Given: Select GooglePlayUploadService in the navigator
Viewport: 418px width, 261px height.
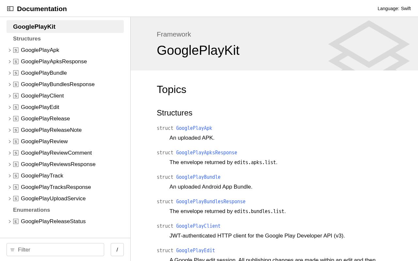Looking at the screenshot, I should click(x=53, y=199).
